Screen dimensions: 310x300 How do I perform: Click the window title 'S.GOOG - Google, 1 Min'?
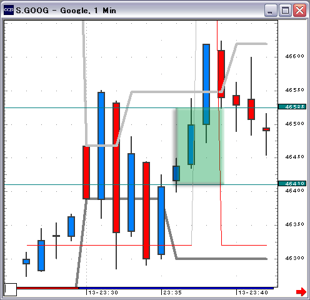[x=66, y=11]
